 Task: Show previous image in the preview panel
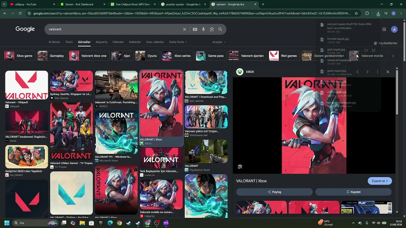(357, 72)
